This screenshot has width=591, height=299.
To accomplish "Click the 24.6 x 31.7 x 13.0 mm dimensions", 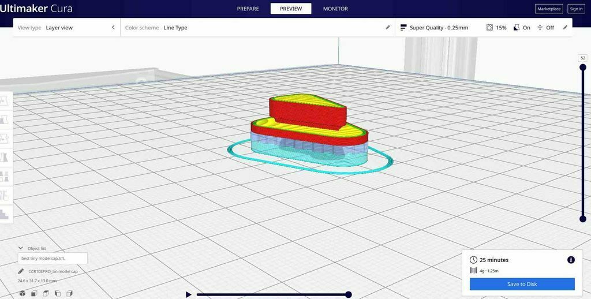I will click(37, 281).
